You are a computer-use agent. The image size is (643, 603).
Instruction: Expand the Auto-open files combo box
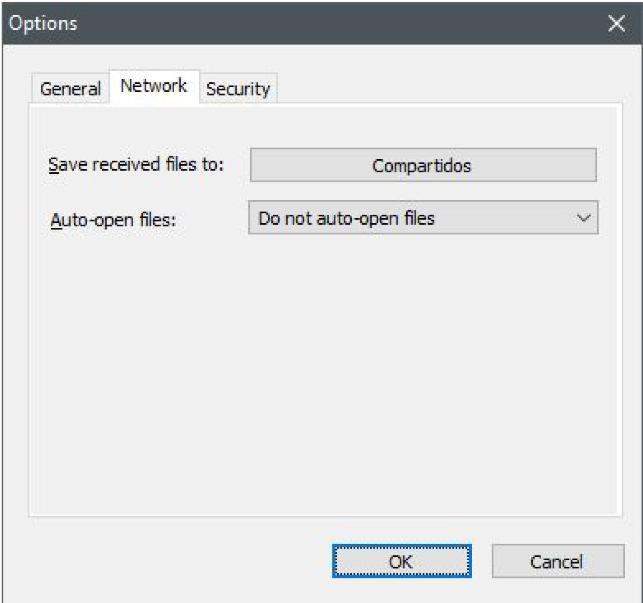coord(423,218)
